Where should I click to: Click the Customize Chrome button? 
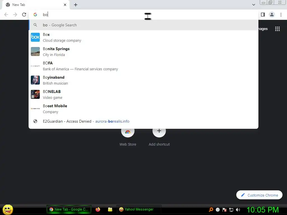pyautogui.click(x=259, y=195)
